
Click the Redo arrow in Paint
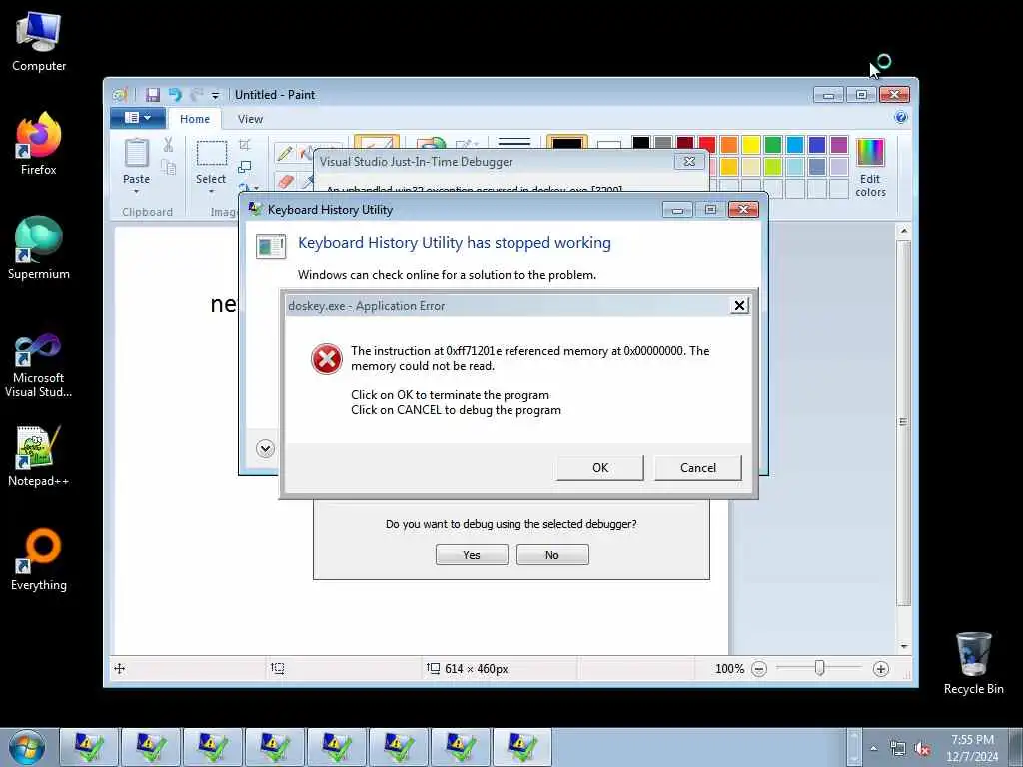pyautogui.click(x=196, y=95)
